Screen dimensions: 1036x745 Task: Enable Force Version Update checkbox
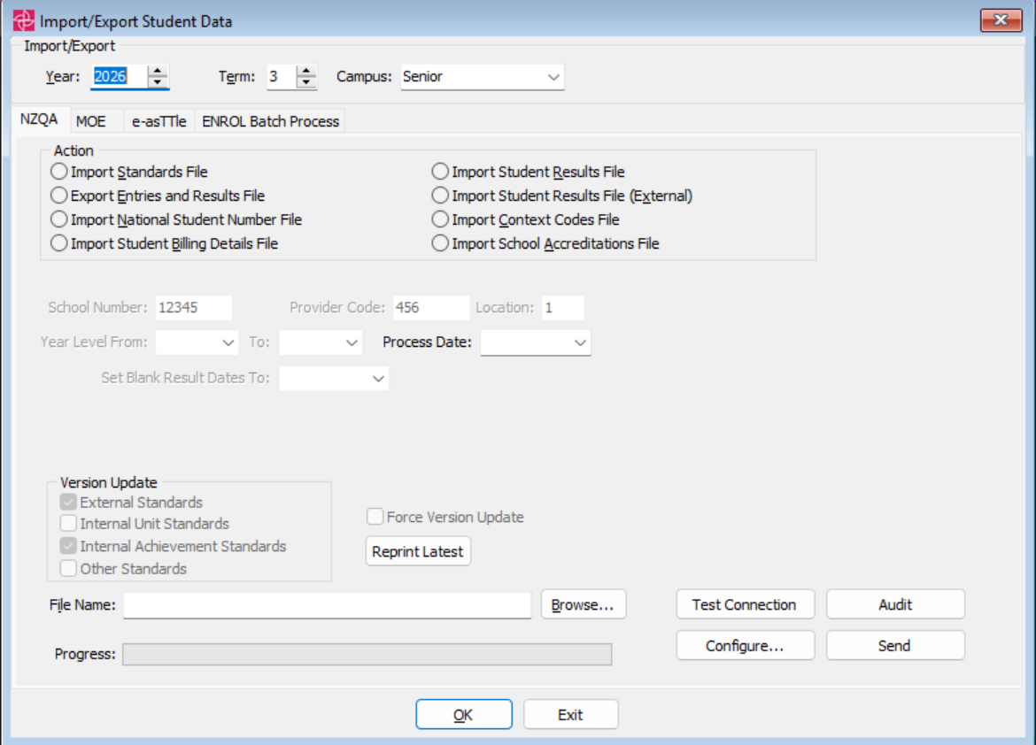(x=375, y=517)
